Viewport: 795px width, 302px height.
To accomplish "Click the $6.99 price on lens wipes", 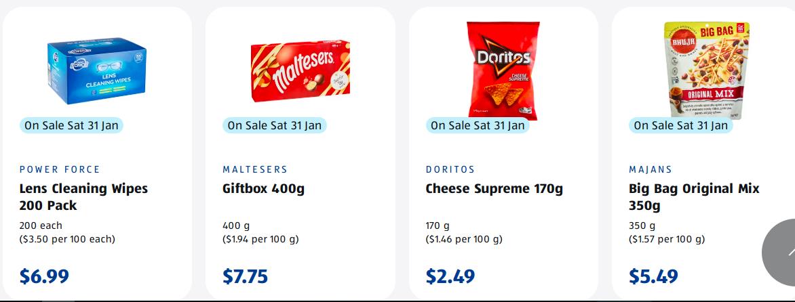I will (44, 276).
